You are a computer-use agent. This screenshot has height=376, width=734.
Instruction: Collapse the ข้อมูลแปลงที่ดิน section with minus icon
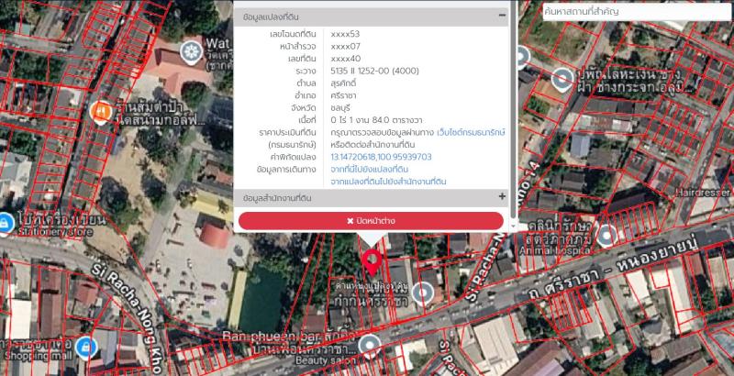(502, 17)
